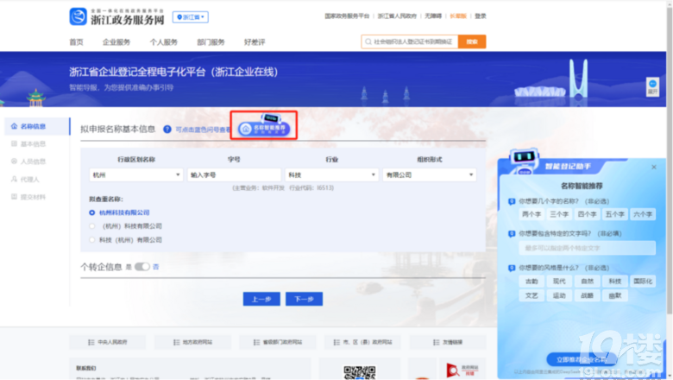Click 立即推荐企业名称 button
The height and width of the screenshot is (380, 673).
click(x=582, y=359)
